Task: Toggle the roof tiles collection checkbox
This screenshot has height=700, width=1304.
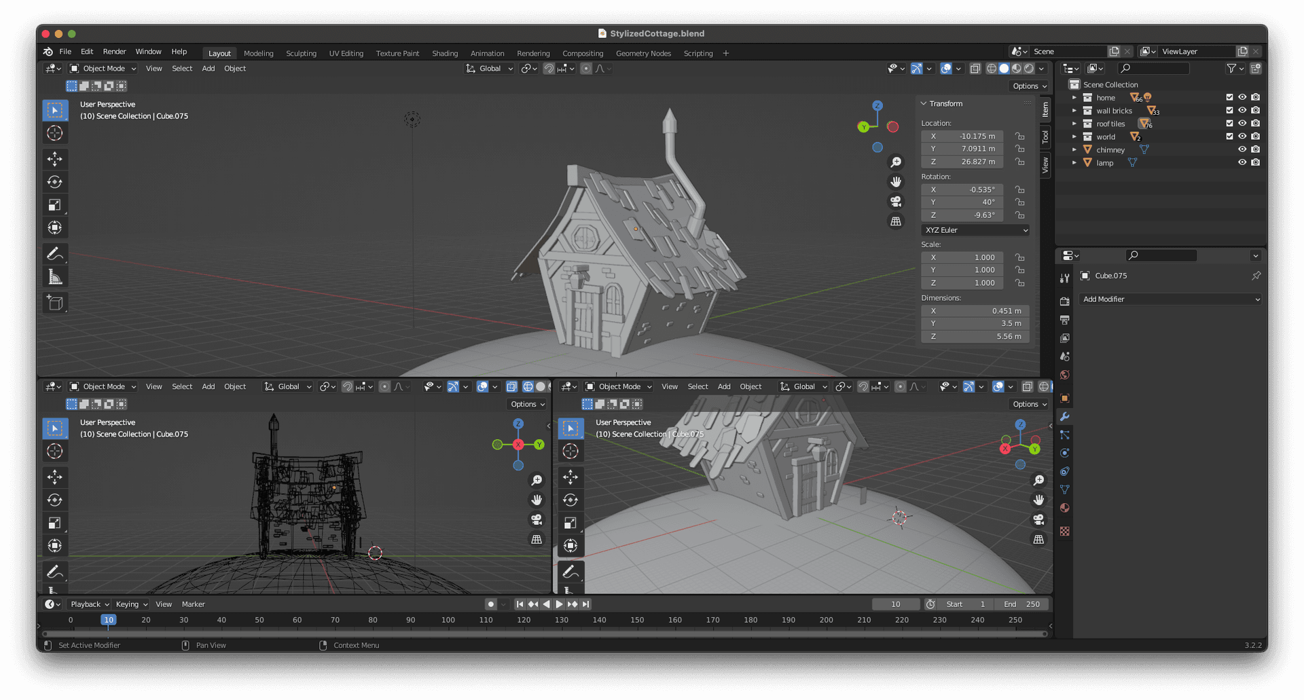Action: (1229, 124)
